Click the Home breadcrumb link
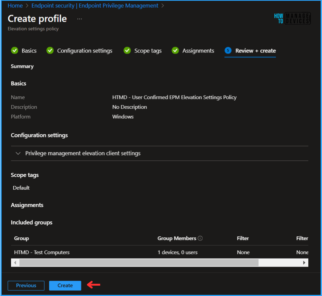Viewport: 322px width, 296px height. (15, 5)
